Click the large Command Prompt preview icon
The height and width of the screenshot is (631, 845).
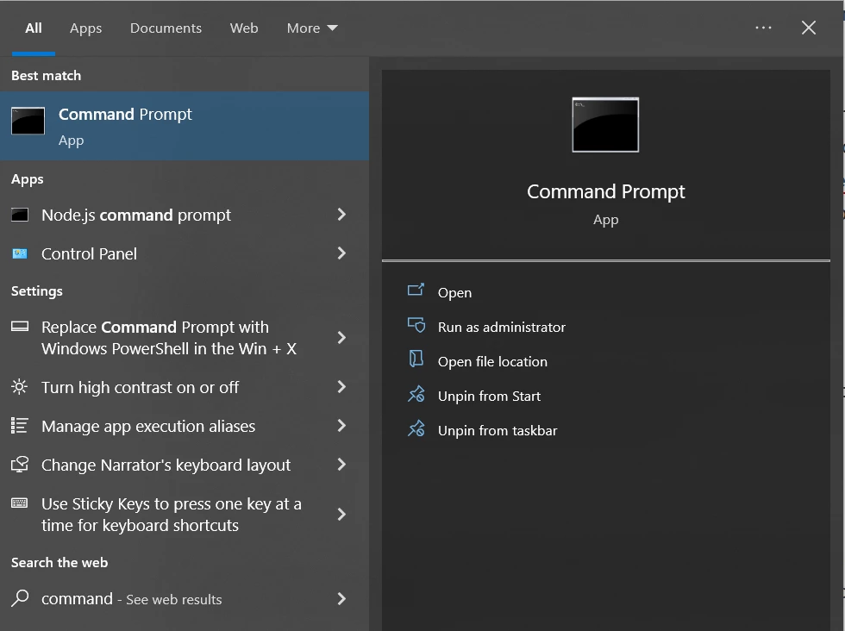click(x=605, y=125)
